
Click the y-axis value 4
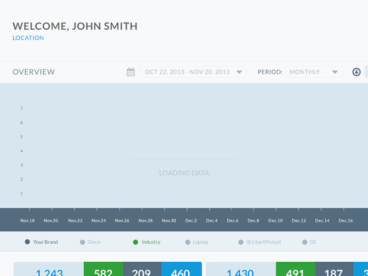[22, 151]
